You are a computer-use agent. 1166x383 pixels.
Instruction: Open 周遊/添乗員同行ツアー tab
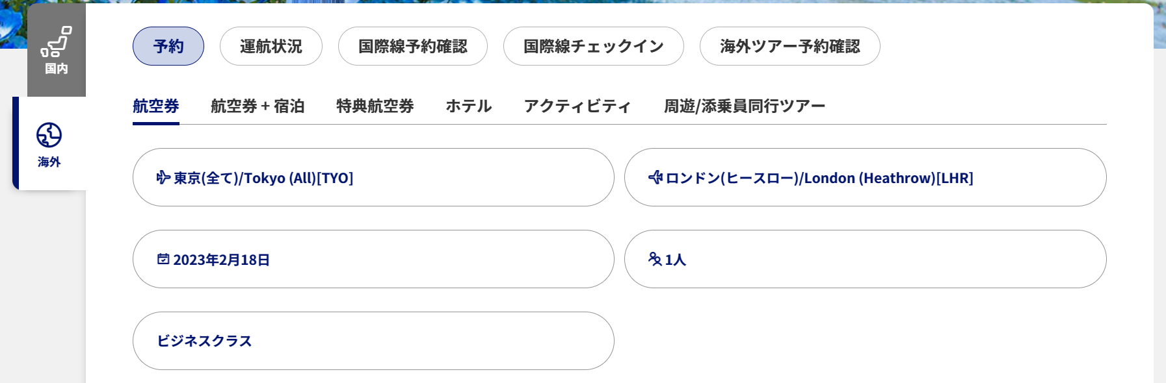tap(745, 106)
